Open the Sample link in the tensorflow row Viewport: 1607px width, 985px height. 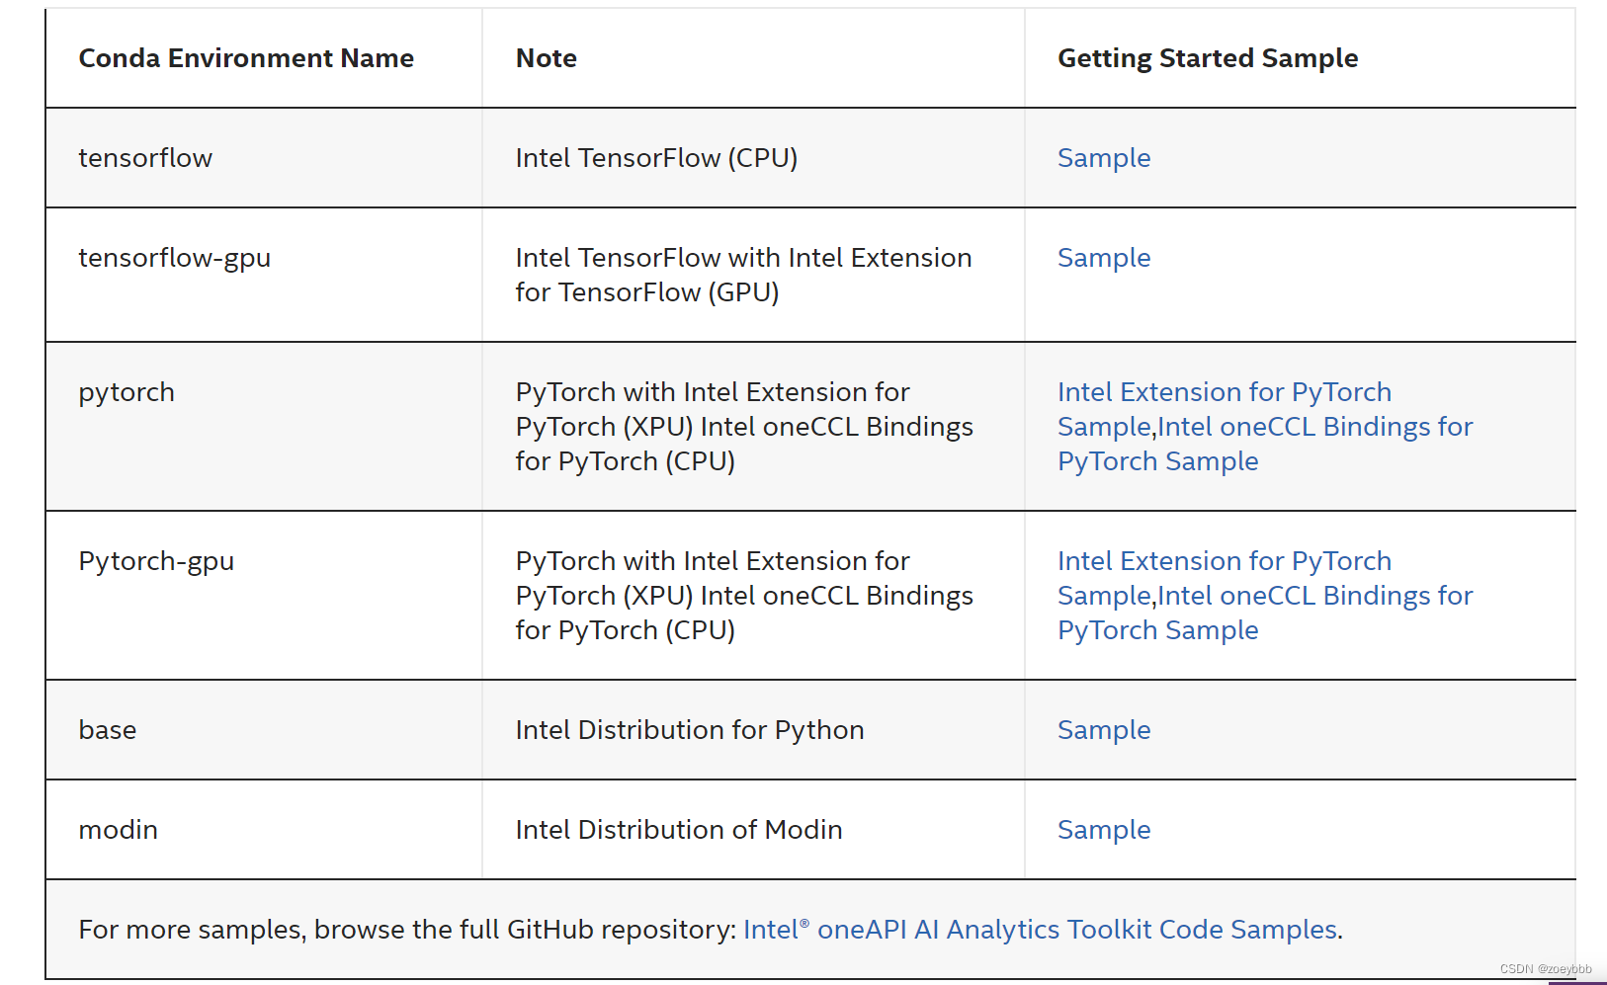pyautogui.click(x=1104, y=158)
